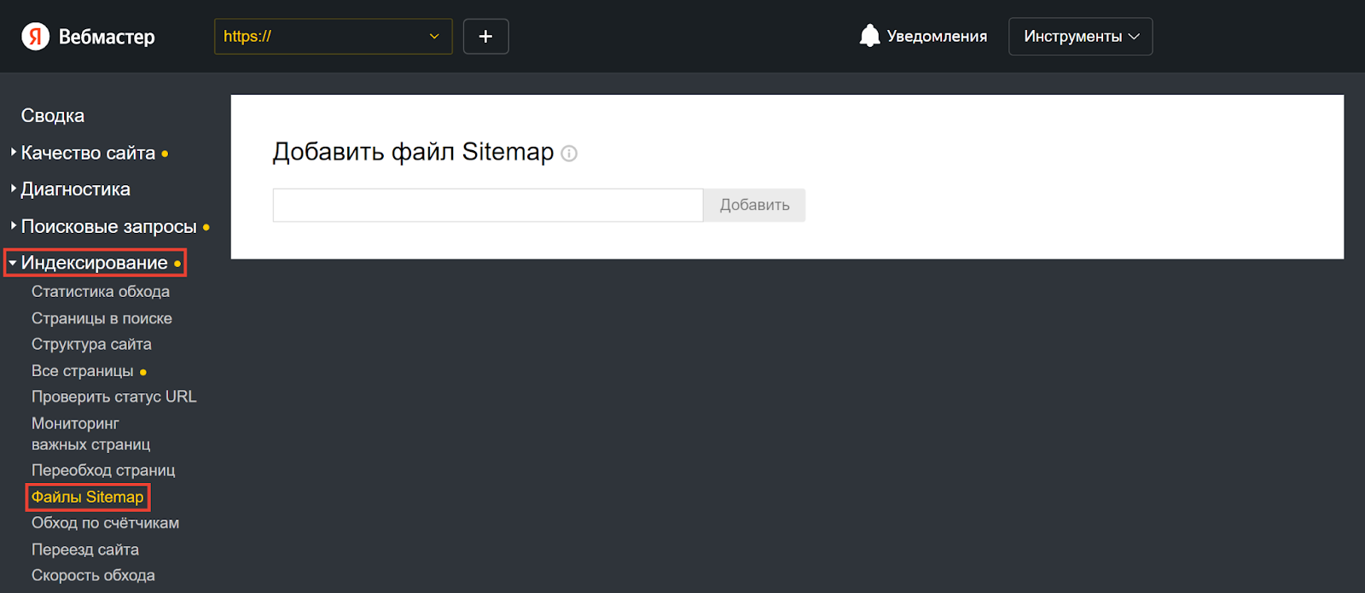This screenshot has height=593, width=1365.
Task: Click the Sitemap URL input field
Action: [x=487, y=206]
